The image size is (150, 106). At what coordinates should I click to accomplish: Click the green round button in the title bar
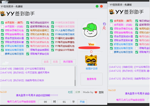tap(97, 6)
